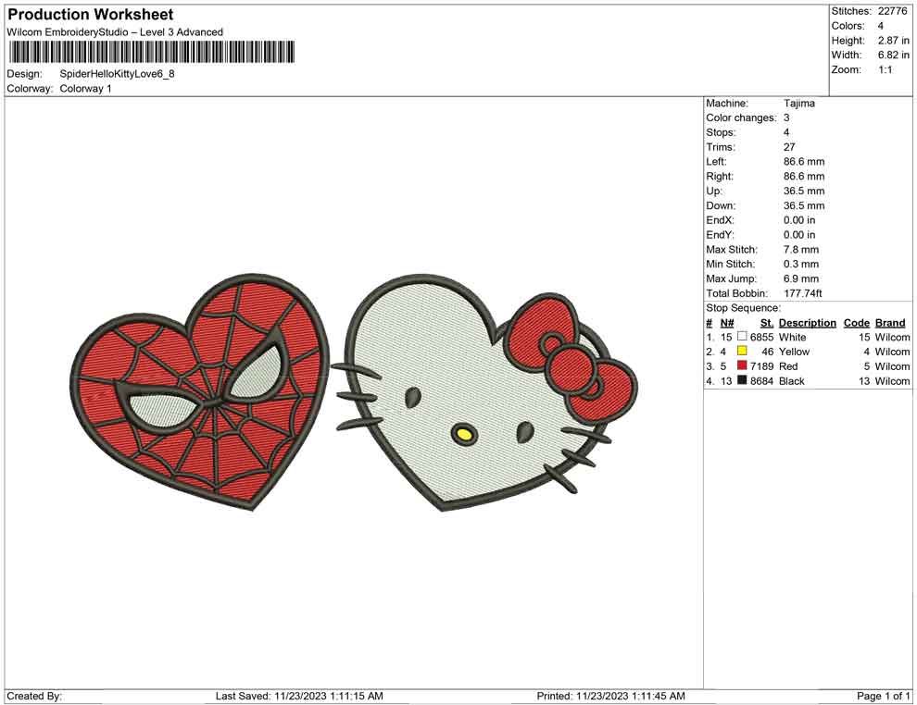Click the Colors value '4' in header
The height and width of the screenshot is (705, 917).
[x=881, y=26]
